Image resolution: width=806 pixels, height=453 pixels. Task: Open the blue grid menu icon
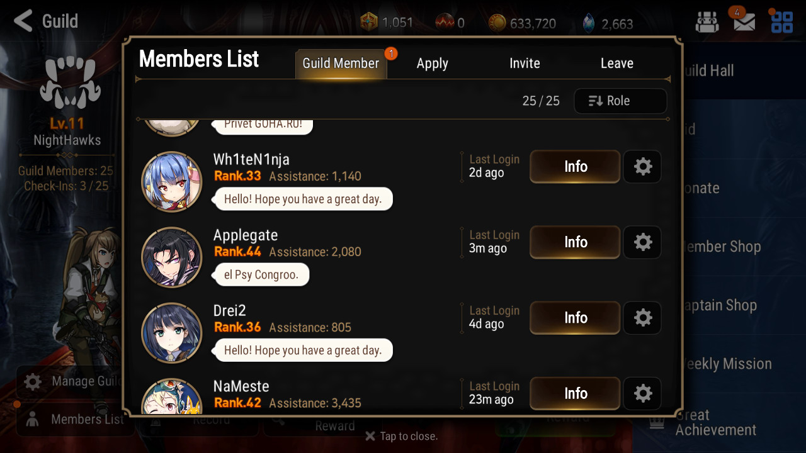[x=782, y=22]
